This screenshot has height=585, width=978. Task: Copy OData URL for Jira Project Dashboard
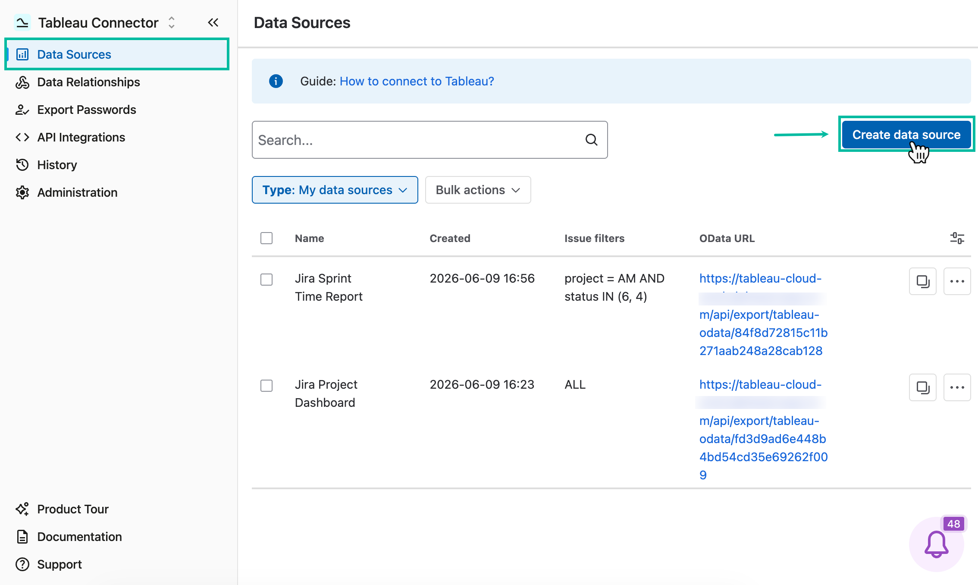coord(923,387)
